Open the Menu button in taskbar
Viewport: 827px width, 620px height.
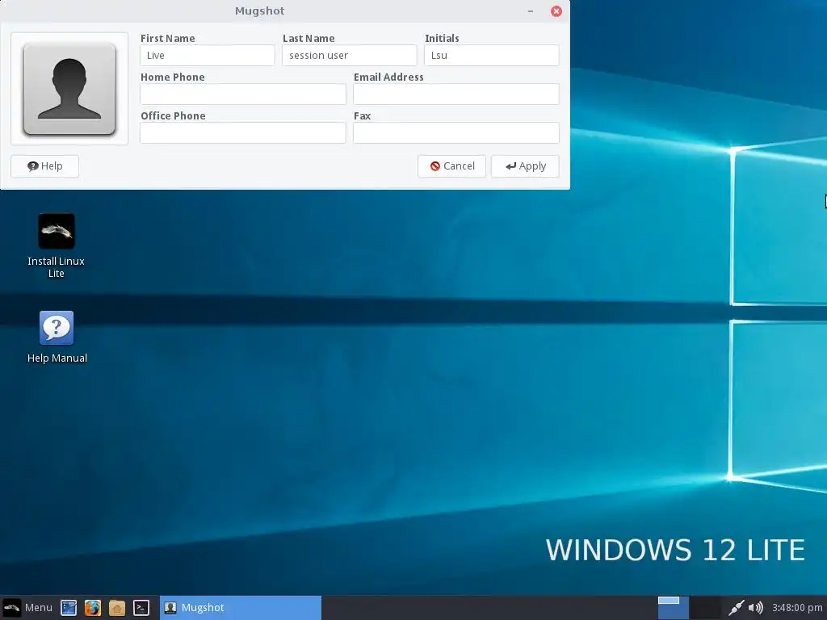27,607
